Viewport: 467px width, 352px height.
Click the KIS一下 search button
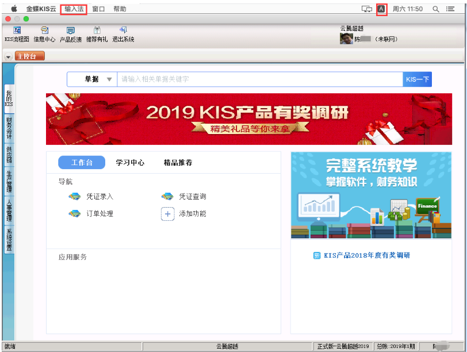click(418, 79)
